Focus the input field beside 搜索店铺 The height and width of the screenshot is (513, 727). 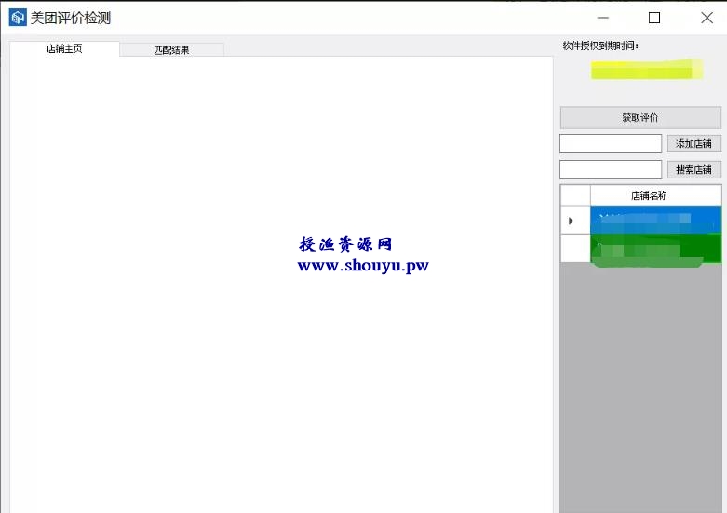pos(611,169)
